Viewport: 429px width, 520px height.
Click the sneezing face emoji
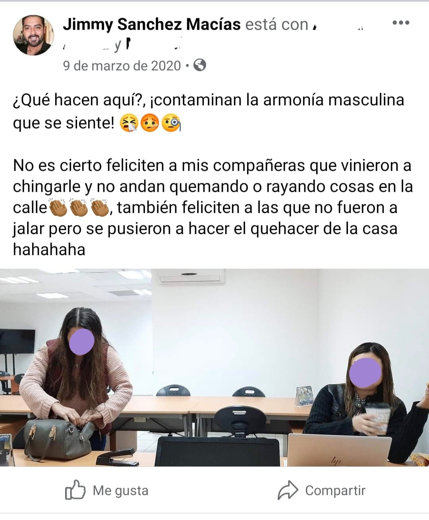pos(129,123)
